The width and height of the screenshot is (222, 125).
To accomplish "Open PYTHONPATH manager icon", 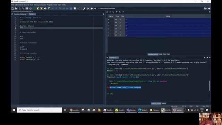I will [88, 8].
